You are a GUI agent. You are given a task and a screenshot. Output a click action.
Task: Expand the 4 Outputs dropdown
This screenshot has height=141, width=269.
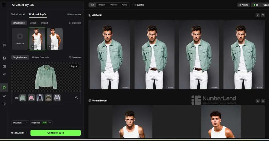coord(20,123)
